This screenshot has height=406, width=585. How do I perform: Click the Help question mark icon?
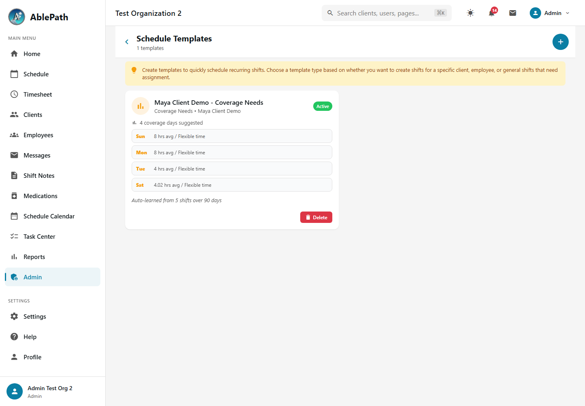14,337
